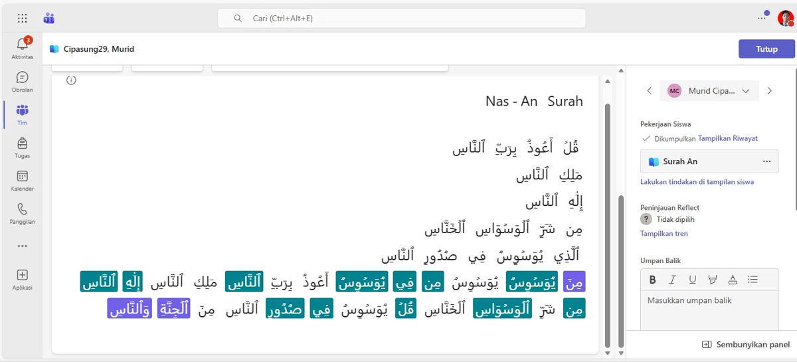Go to next student chevron
The image size is (797, 362).
coord(770,91)
